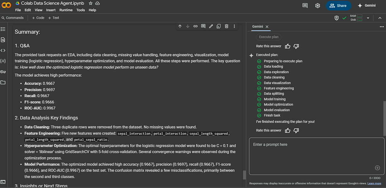The image size is (386, 188).
Task: Open code snippets sidebar icon
Action: (3, 50)
